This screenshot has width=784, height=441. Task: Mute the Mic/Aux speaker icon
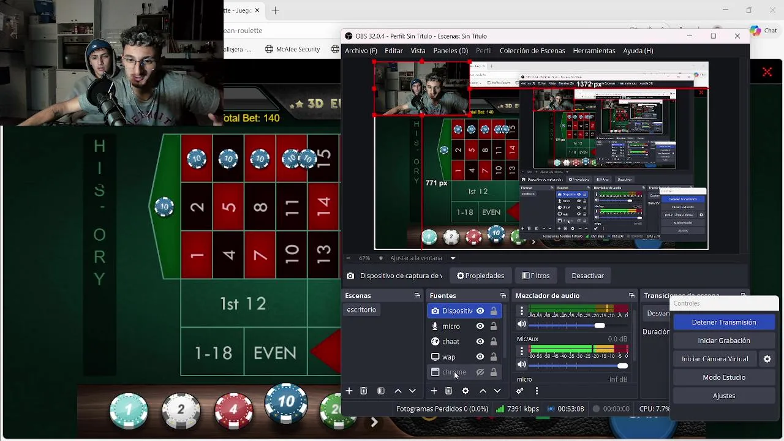[x=522, y=364]
